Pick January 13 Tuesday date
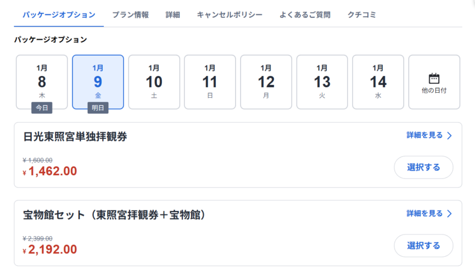 [322, 82]
